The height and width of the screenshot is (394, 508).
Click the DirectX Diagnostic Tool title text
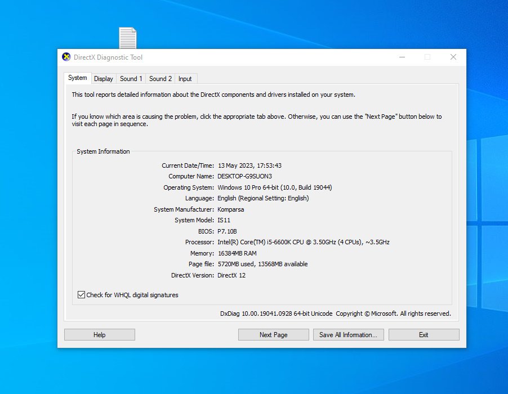point(108,57)
